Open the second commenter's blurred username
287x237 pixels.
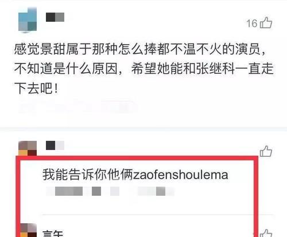click(55, 145)
